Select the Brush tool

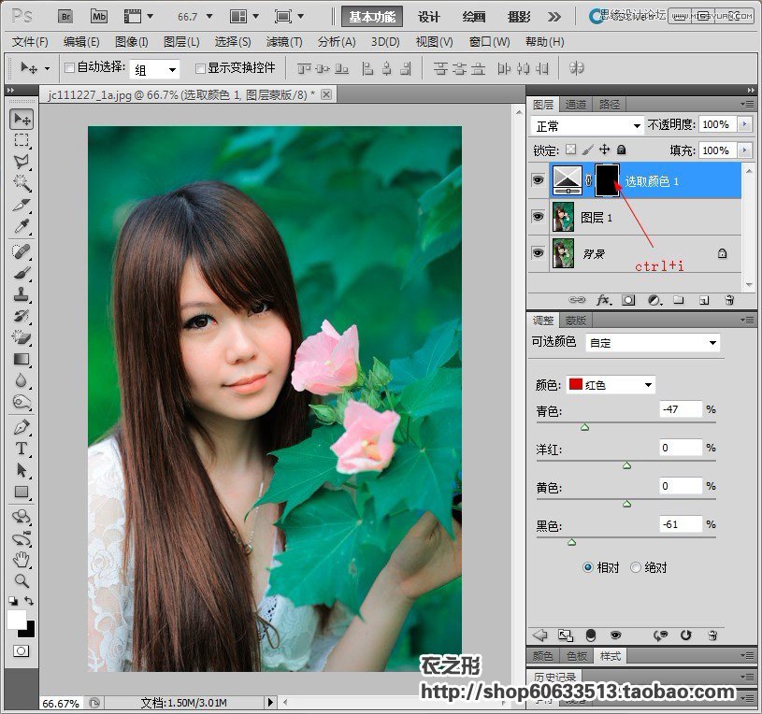[22, 273]
